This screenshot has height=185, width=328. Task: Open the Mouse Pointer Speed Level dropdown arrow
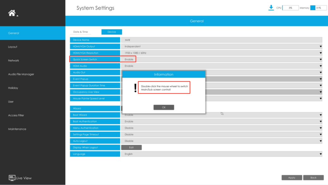click(x=320, y=98)
